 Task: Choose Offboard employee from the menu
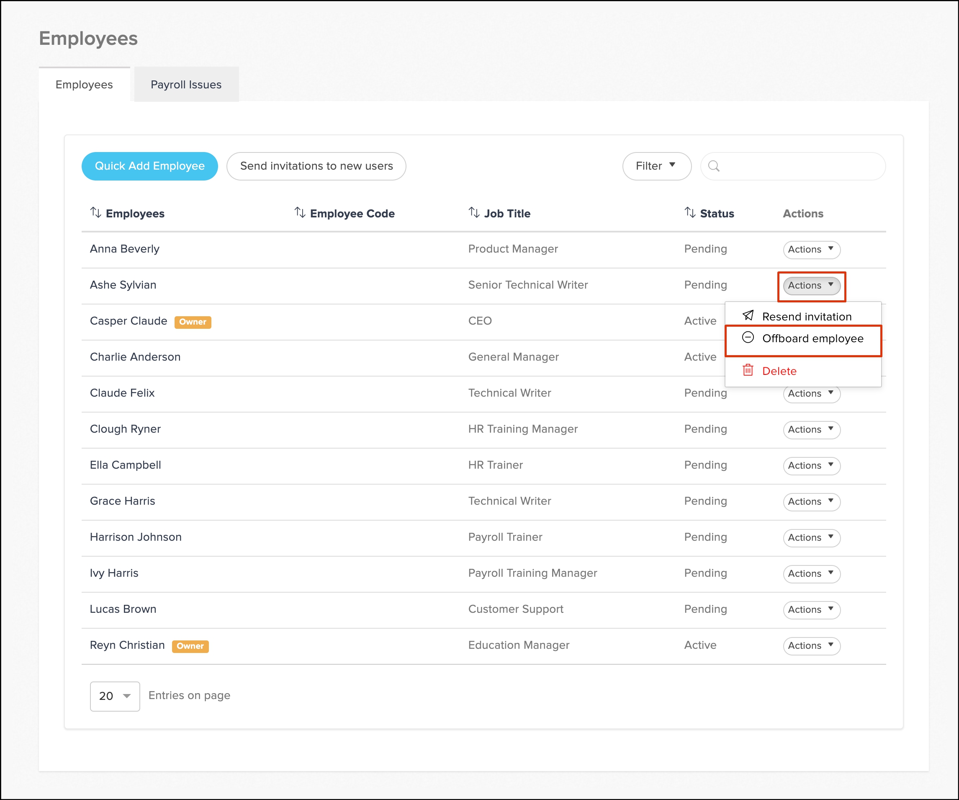(x=812, y=338)
